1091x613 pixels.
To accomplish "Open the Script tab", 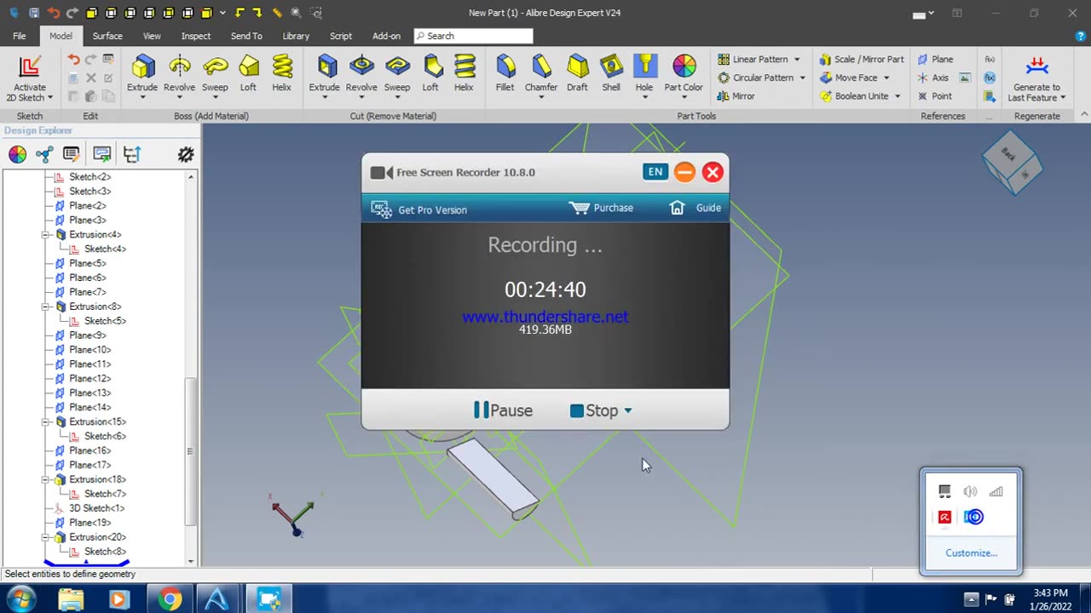I will tap(341, 36).
